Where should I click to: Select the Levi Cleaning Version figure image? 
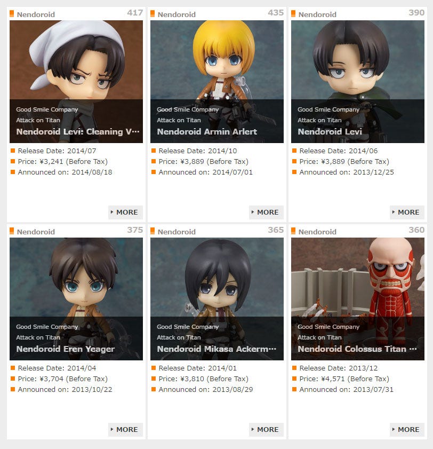coord(76,82)
